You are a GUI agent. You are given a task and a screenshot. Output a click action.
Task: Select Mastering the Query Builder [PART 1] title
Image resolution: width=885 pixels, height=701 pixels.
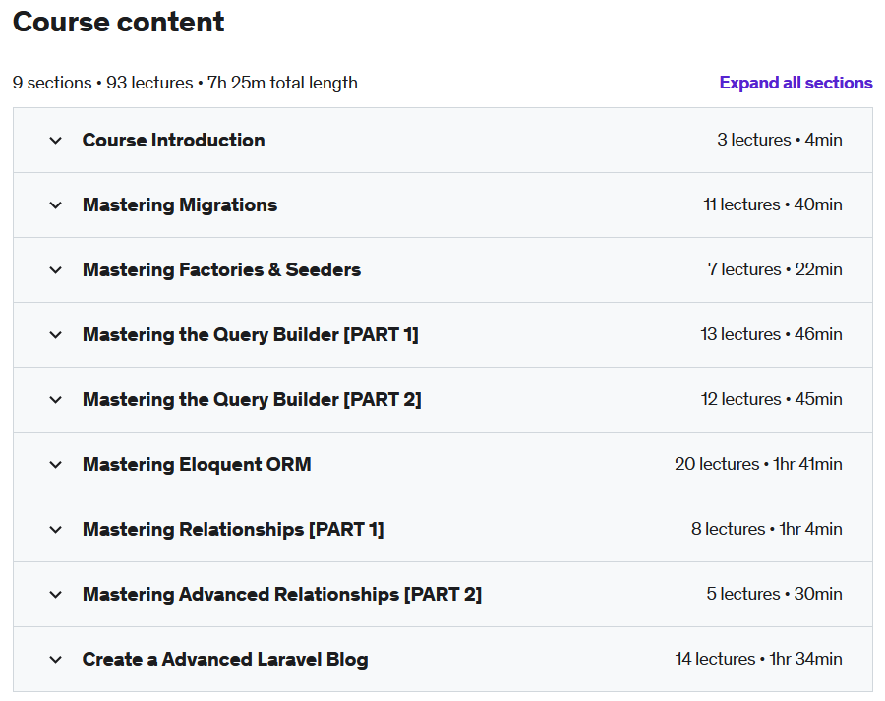[x=250, y=334]
